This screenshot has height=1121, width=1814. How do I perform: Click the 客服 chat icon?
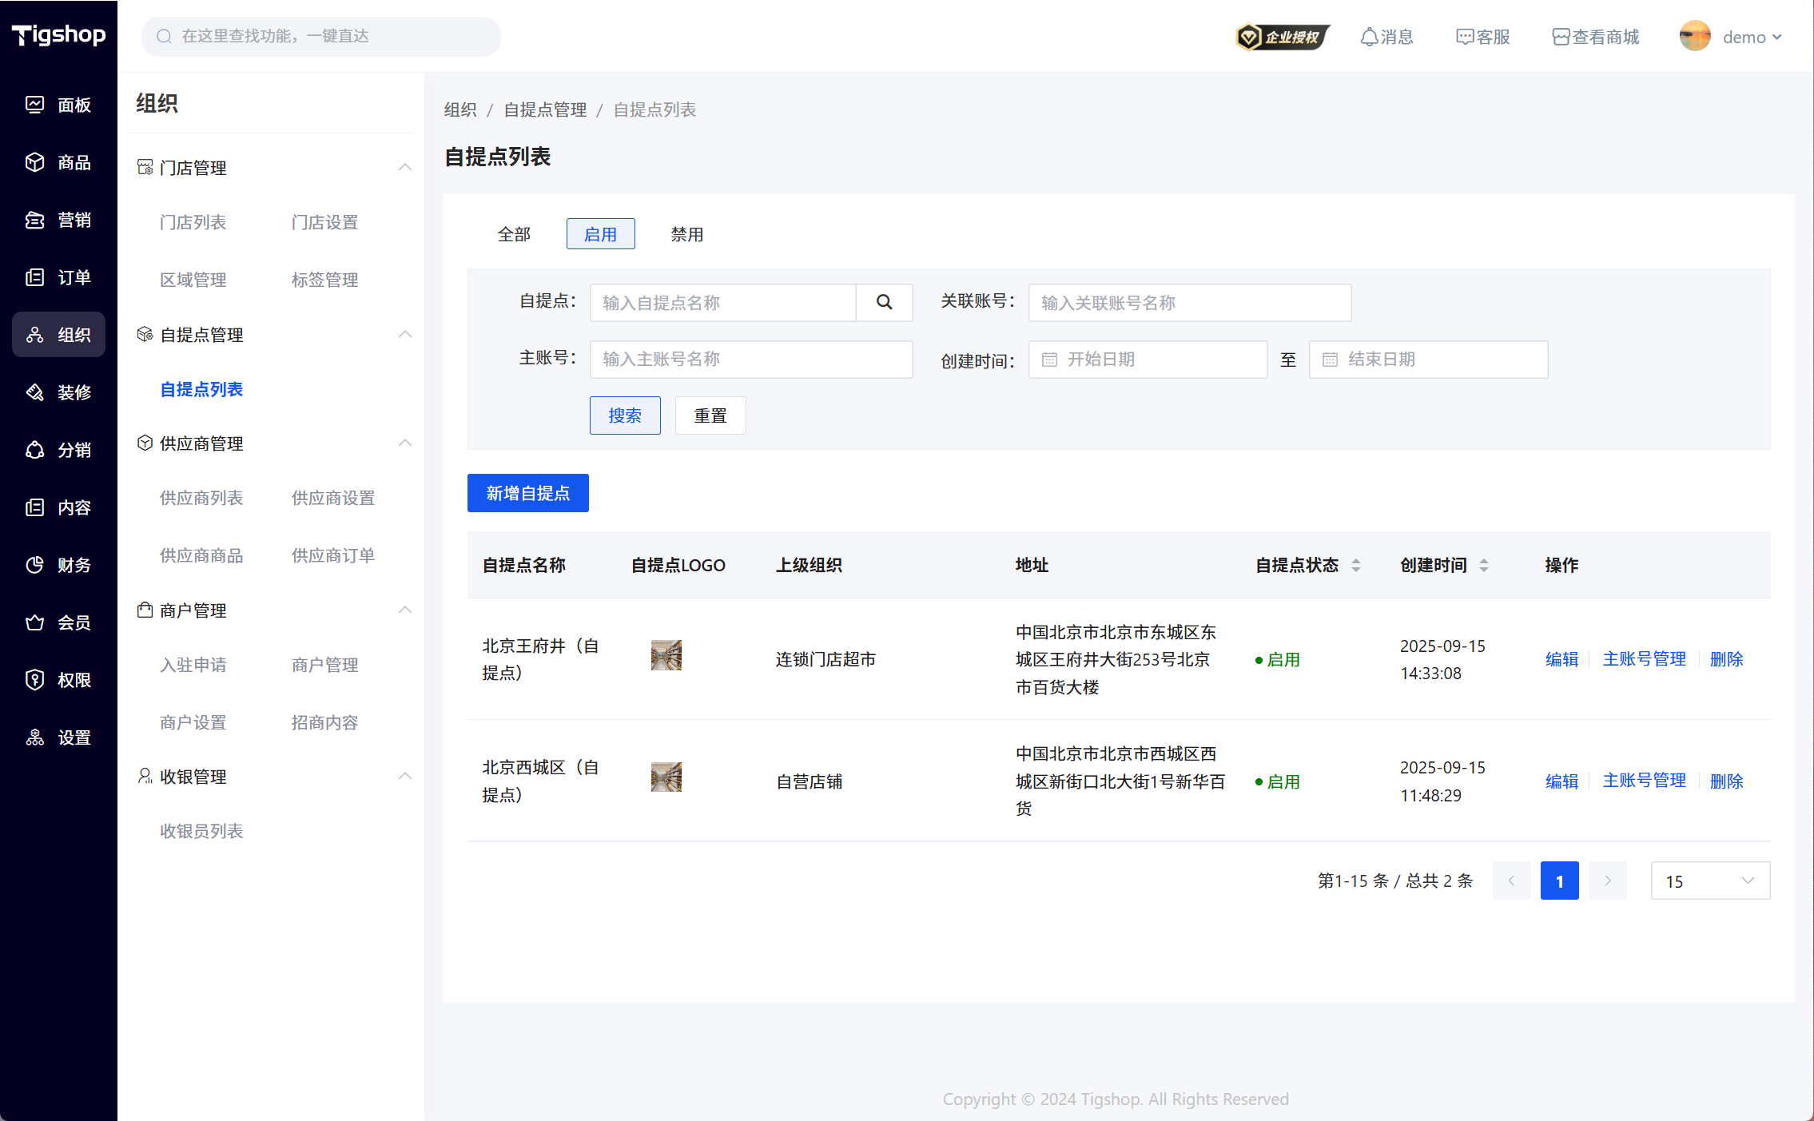(x=1464, y=37)
